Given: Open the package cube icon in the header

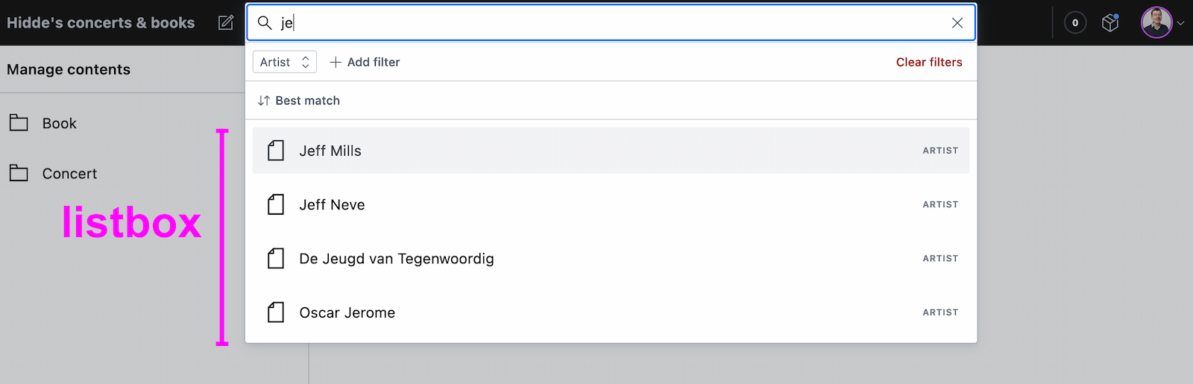Looking at the screenshot, I should coord(1110,23).
